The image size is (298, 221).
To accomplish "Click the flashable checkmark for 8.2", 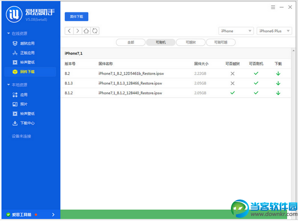I will click(256, 73).
